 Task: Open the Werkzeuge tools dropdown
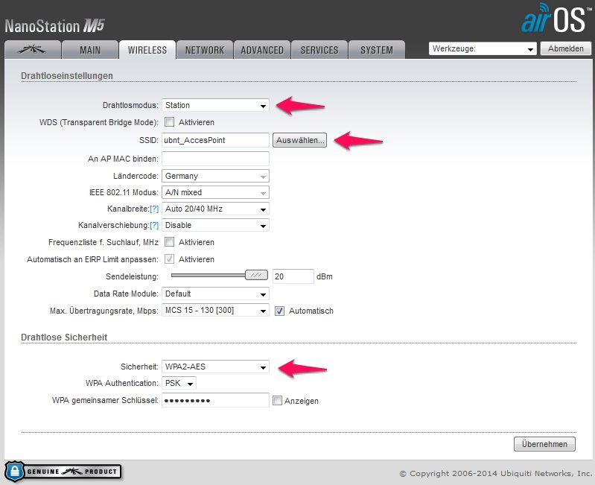[483, 48]
